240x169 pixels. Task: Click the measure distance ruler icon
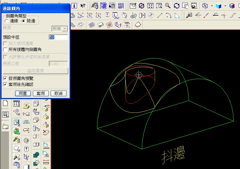pos(46,162)
